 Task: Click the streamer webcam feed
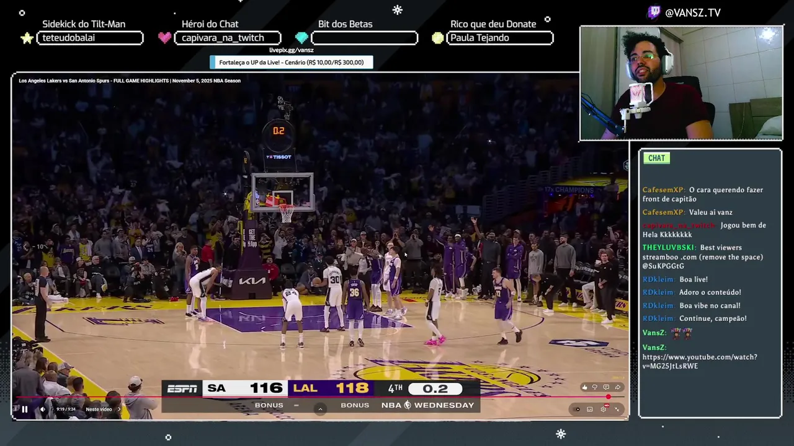pyautogui.click(x=681, y=83)
